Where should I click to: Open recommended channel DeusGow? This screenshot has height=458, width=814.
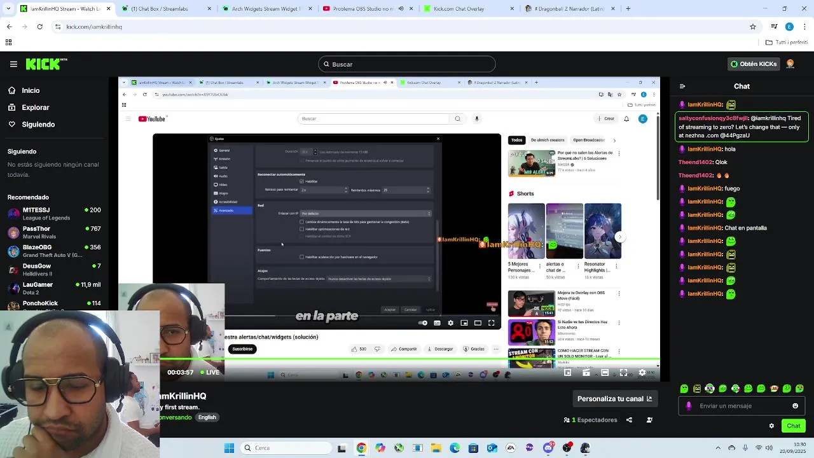click(54, 270)
